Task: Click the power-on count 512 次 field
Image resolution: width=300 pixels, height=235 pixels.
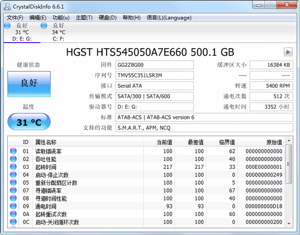Action: click(x=271, y=96)
